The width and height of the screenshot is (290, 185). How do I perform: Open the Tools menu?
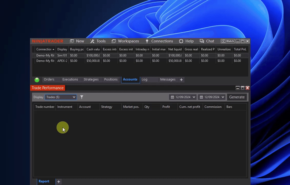(98, 41)
